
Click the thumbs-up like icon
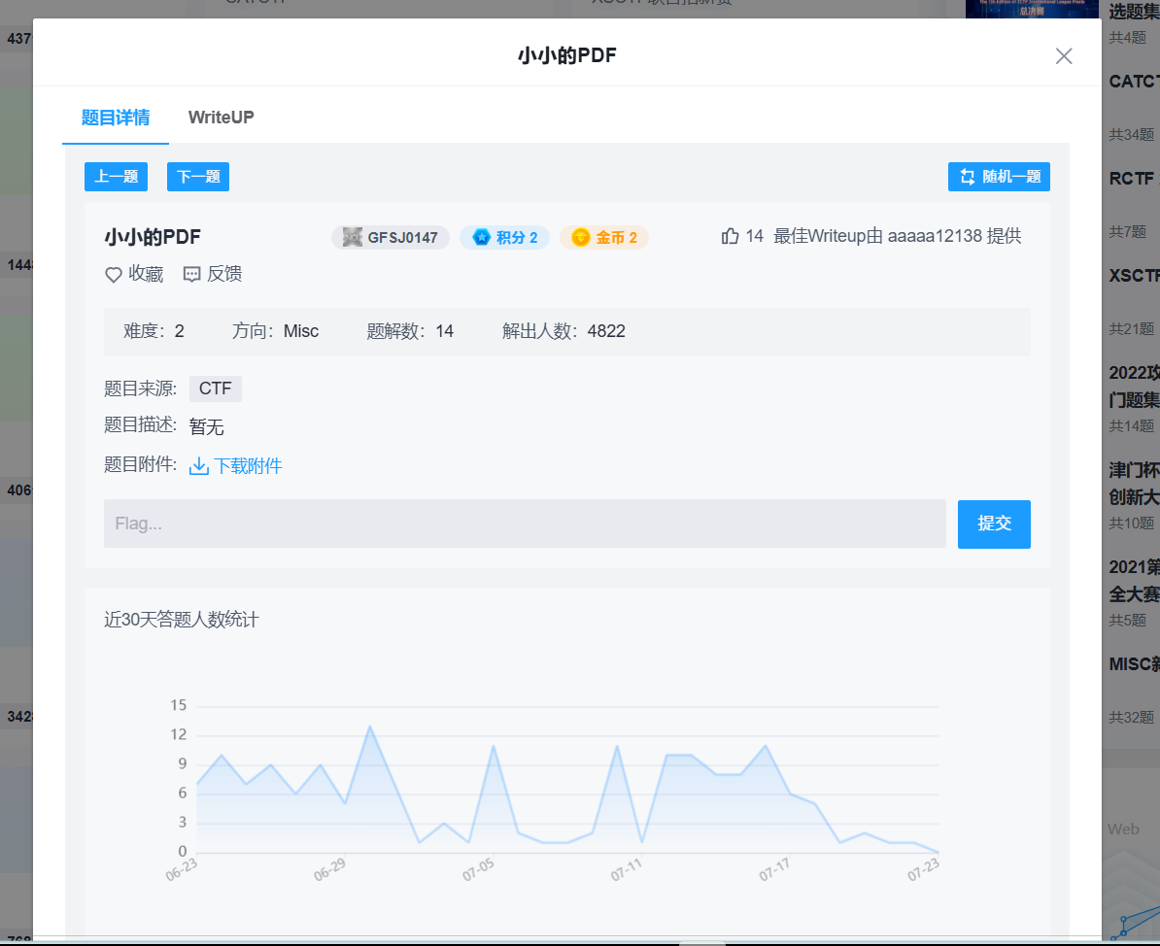coord(731,235)
